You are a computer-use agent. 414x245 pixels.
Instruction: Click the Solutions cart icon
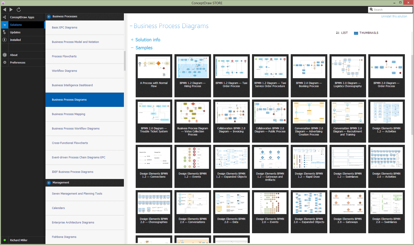[x=4, y=25]
